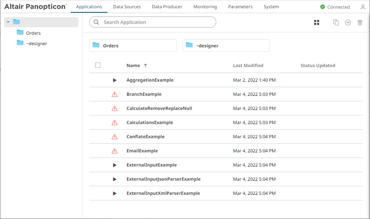370x219 pixels.
Task: Click the delete trash icon
Action: click(360, 22)
